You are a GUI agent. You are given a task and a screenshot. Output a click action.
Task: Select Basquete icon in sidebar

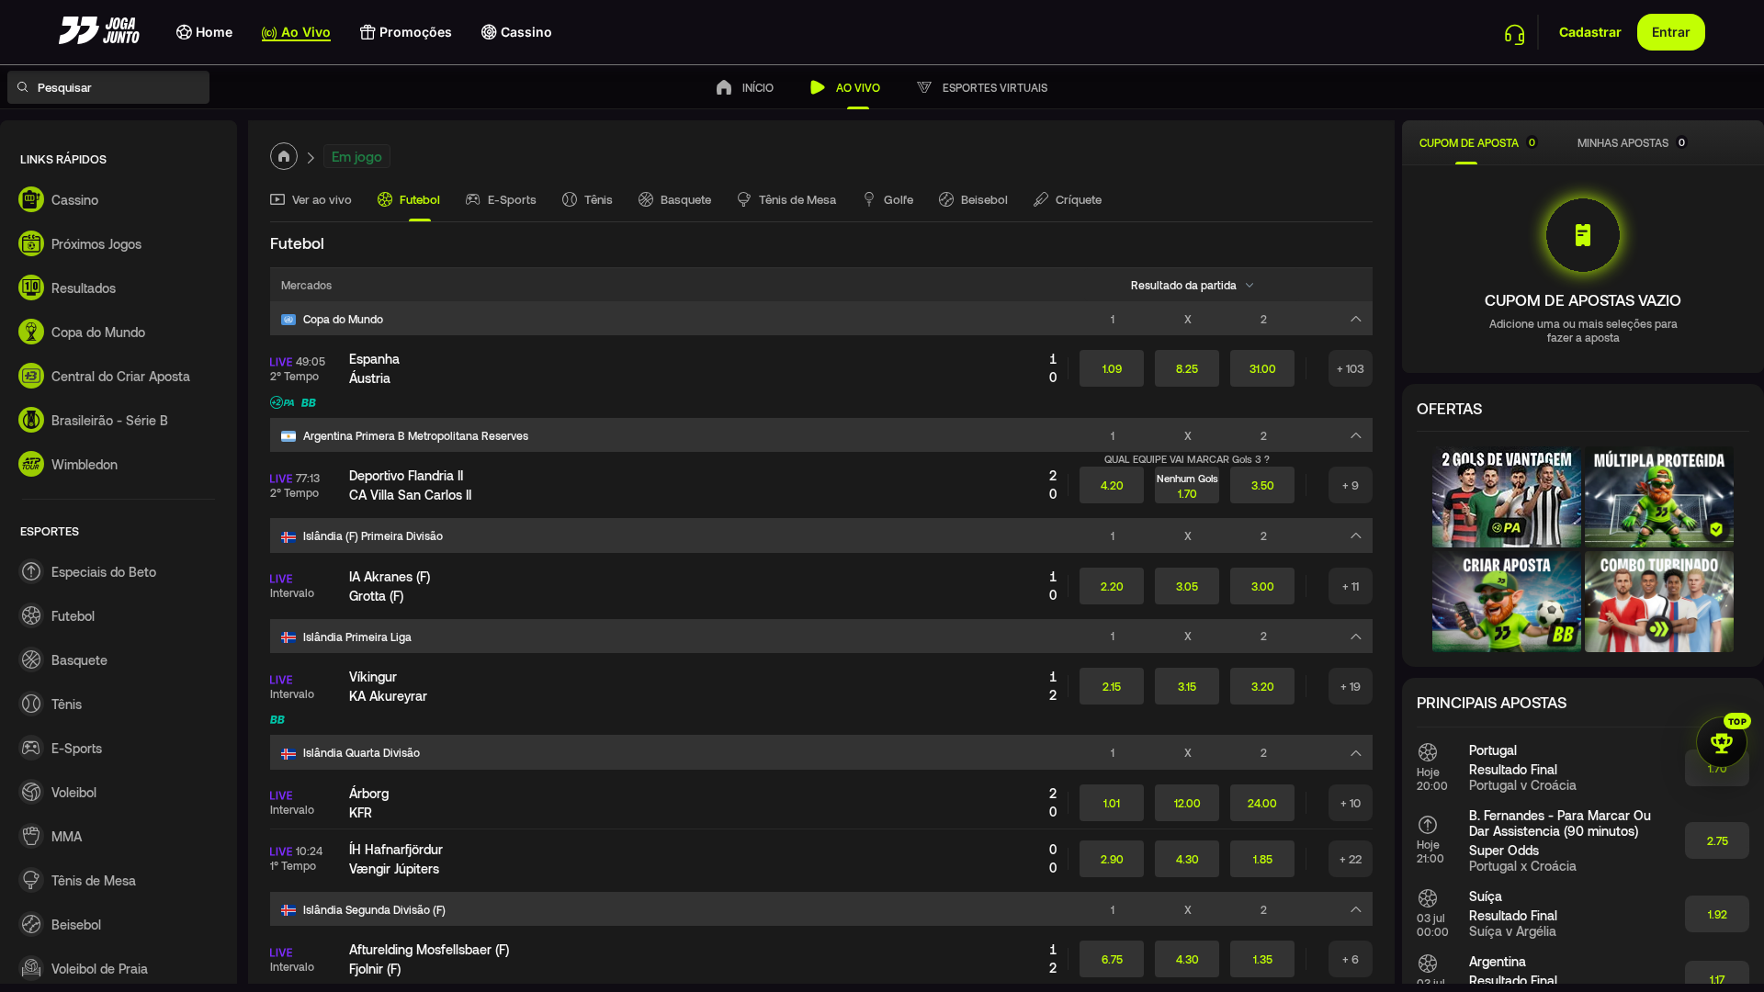(x=31, y=659)
